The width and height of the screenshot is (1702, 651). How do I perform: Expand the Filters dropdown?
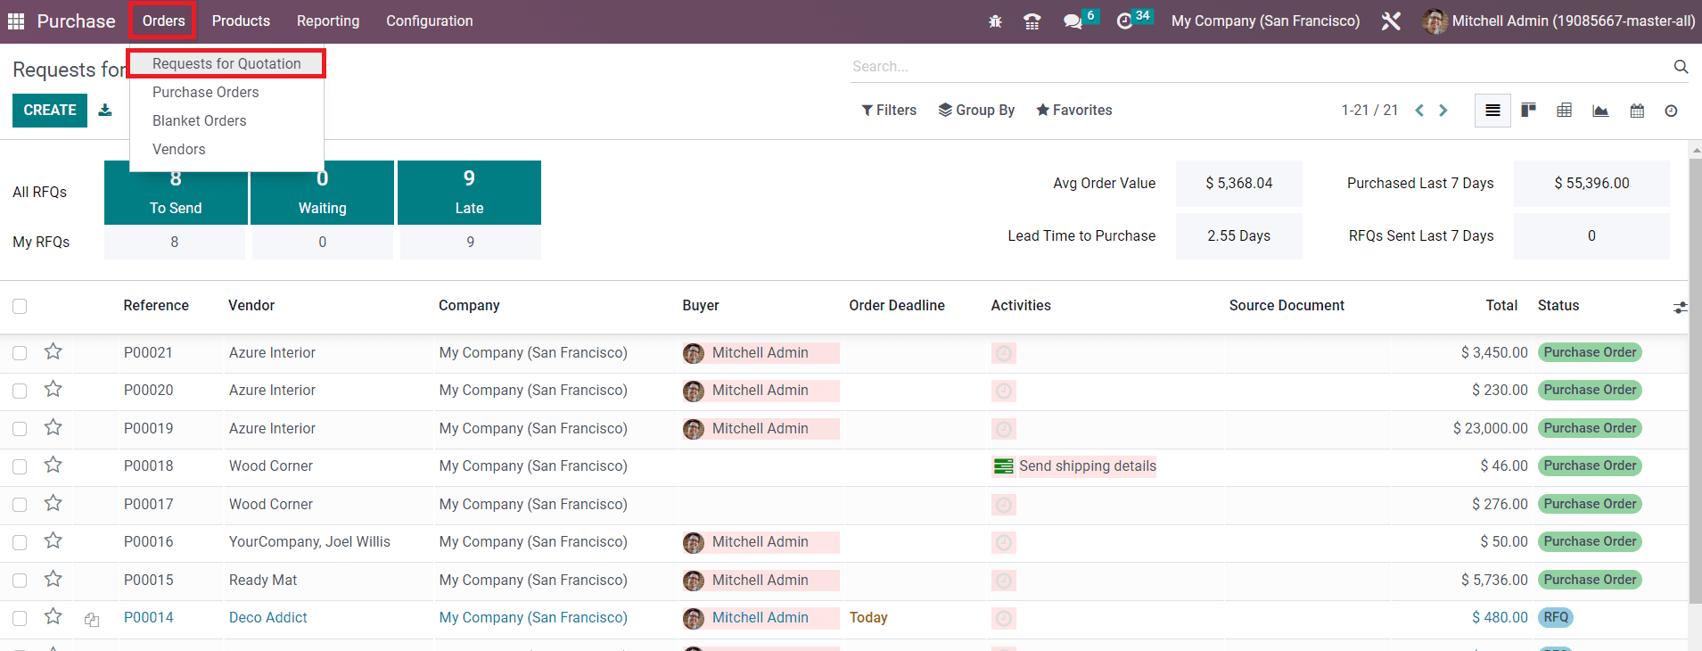pyautogui.click(x=889, y=111)
